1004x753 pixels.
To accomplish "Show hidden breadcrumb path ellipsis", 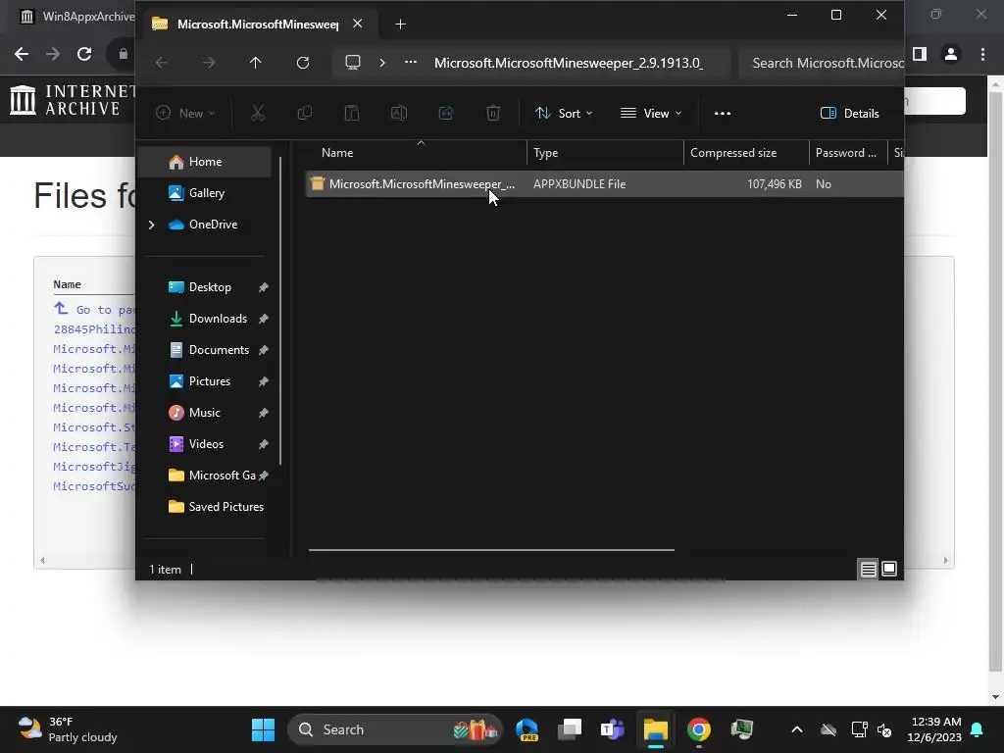I will click(x=411, y=62).
